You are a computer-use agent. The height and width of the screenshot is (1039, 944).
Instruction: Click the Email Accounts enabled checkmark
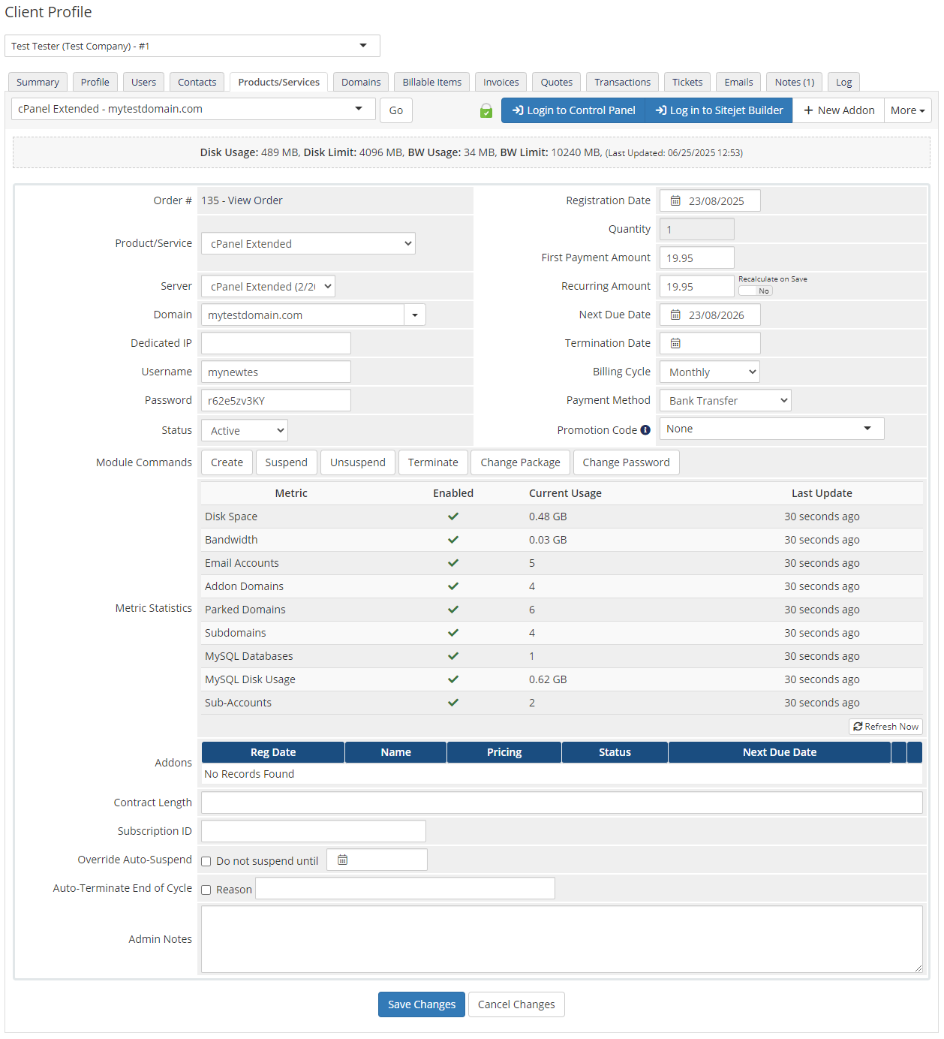[453, 563]
